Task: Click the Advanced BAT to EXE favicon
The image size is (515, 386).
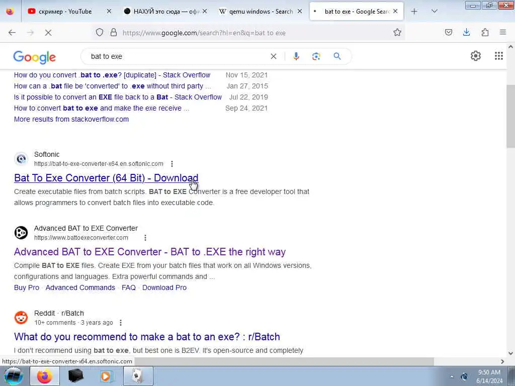Action: (21, 233)
